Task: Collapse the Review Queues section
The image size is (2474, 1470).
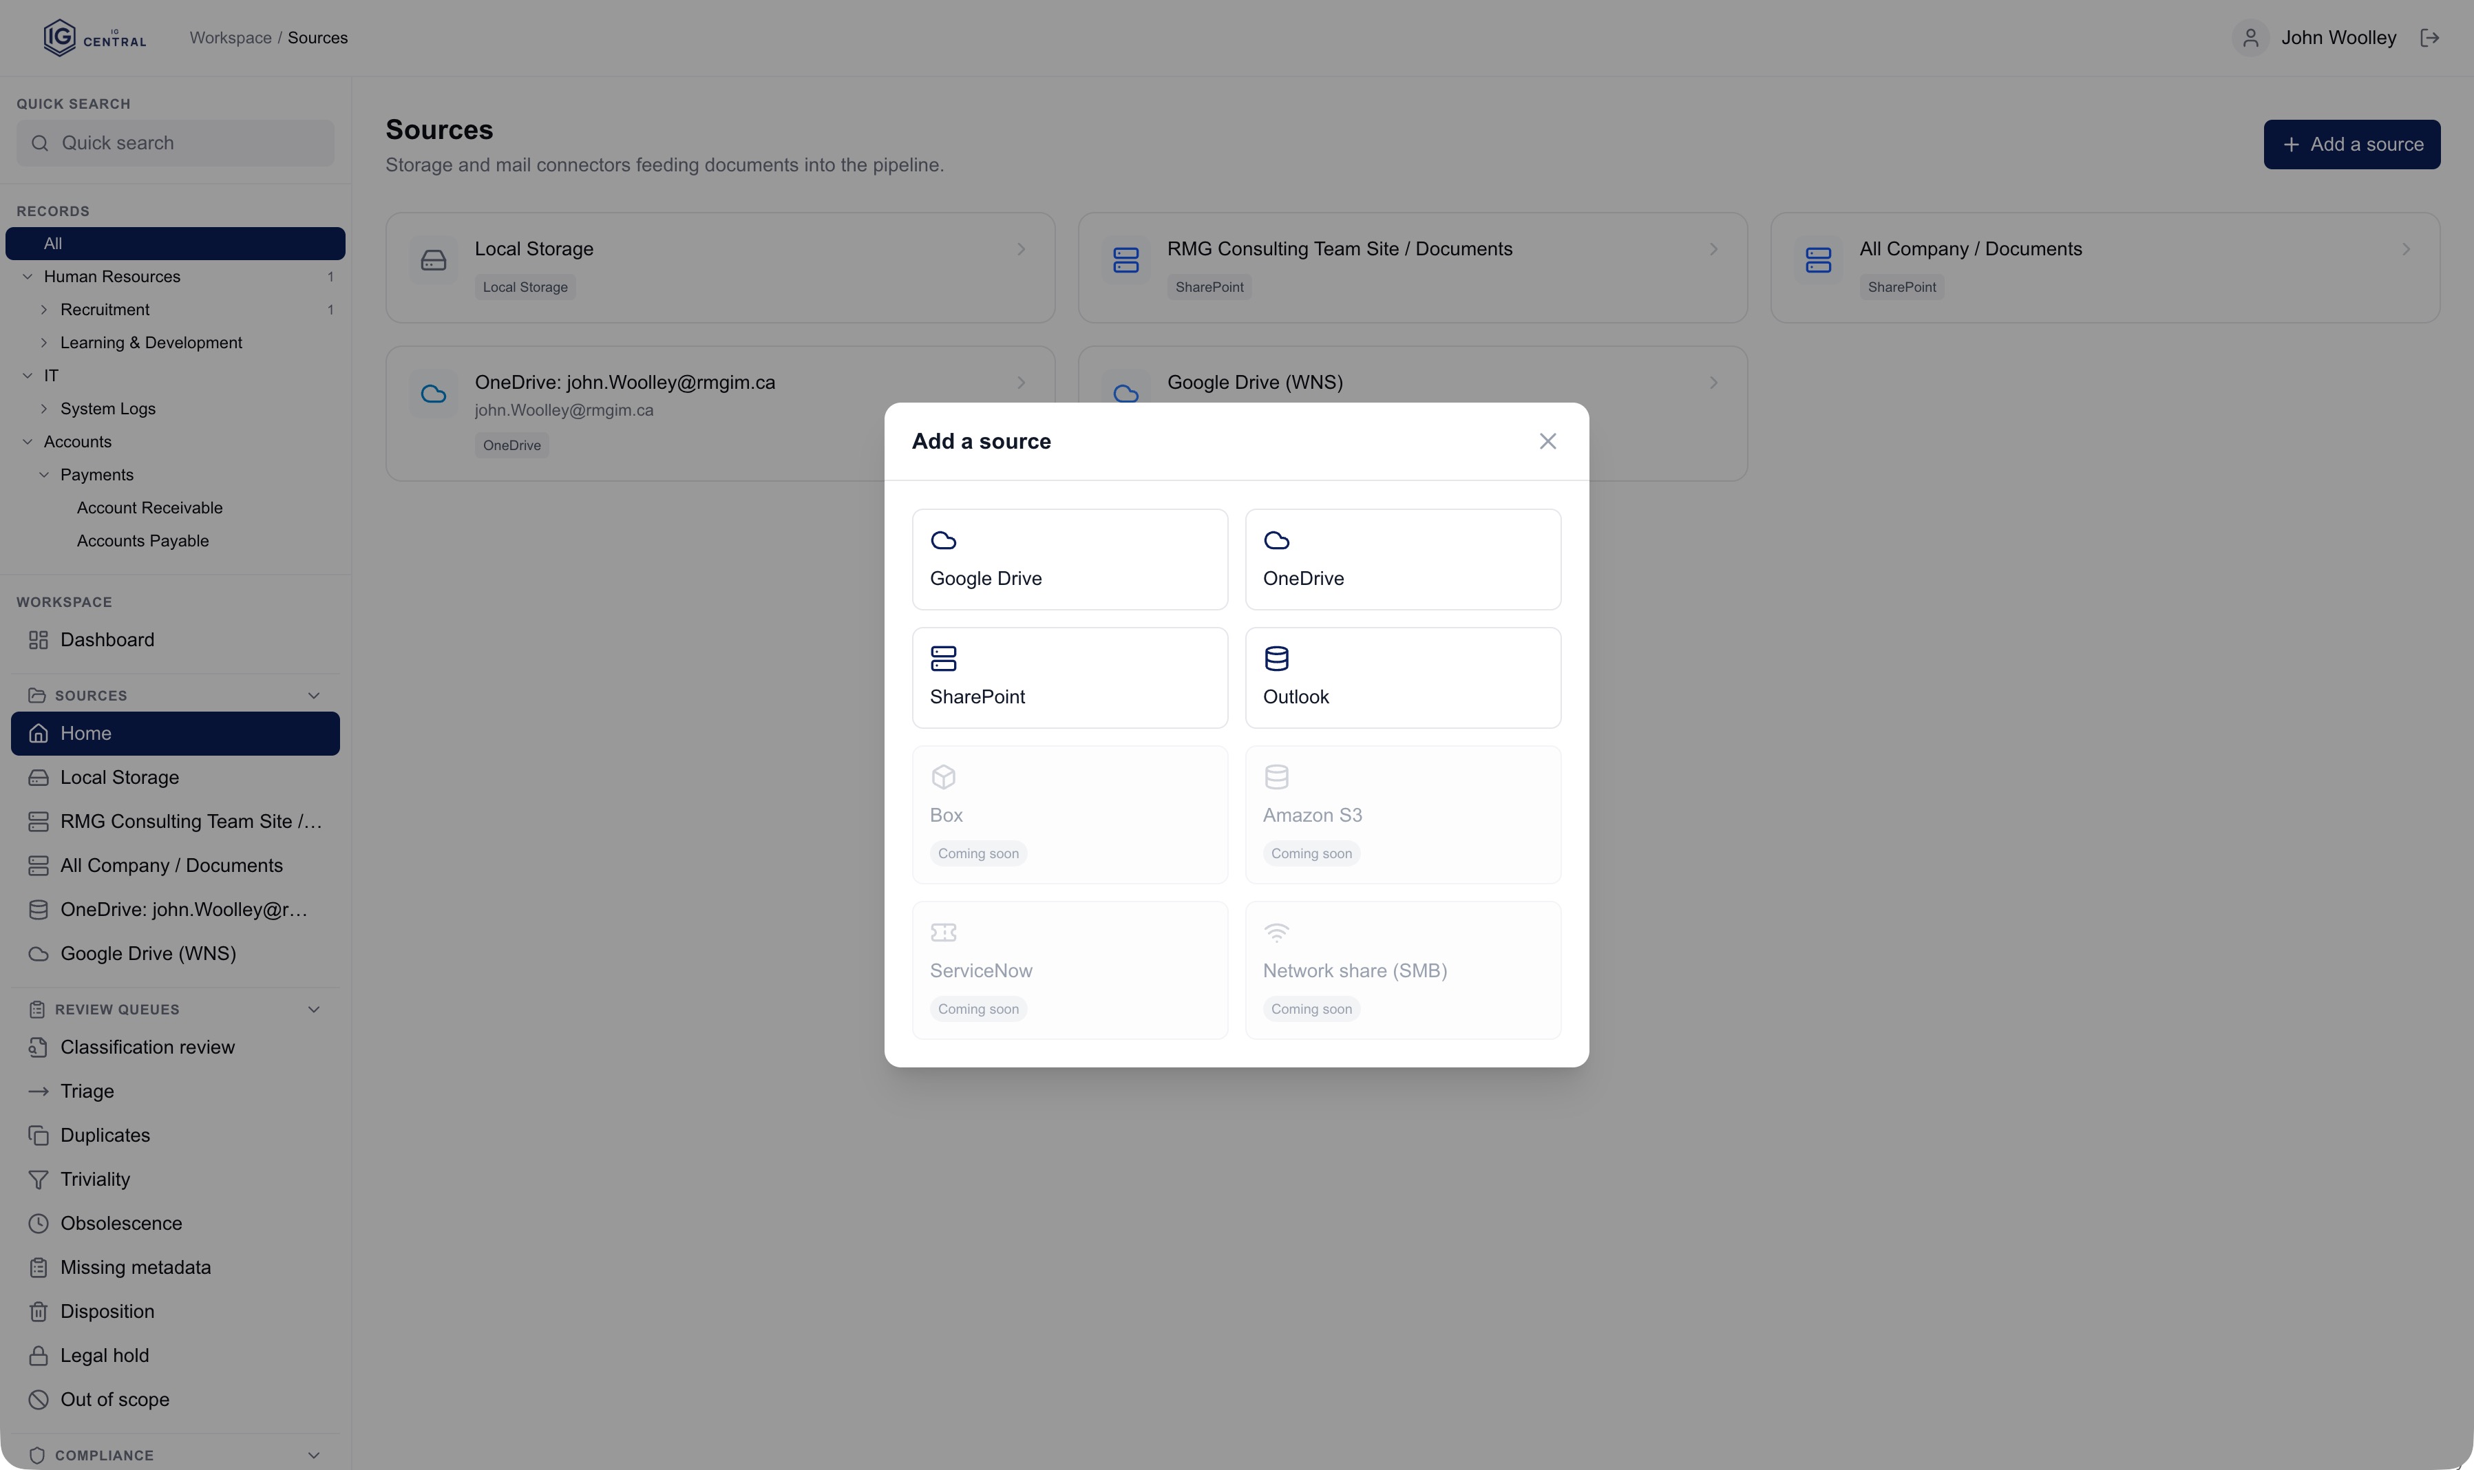Action: pyautogui.click(x=314, y=1010)
